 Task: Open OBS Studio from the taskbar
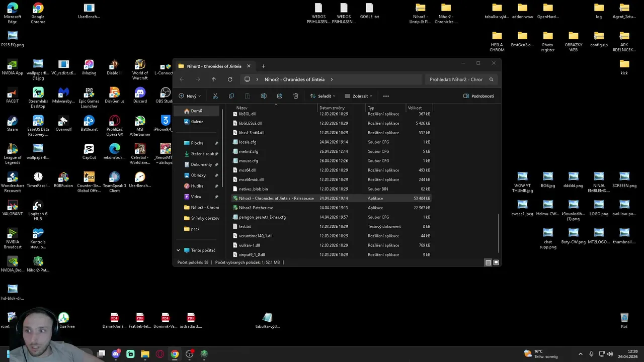tap(190, 354)
